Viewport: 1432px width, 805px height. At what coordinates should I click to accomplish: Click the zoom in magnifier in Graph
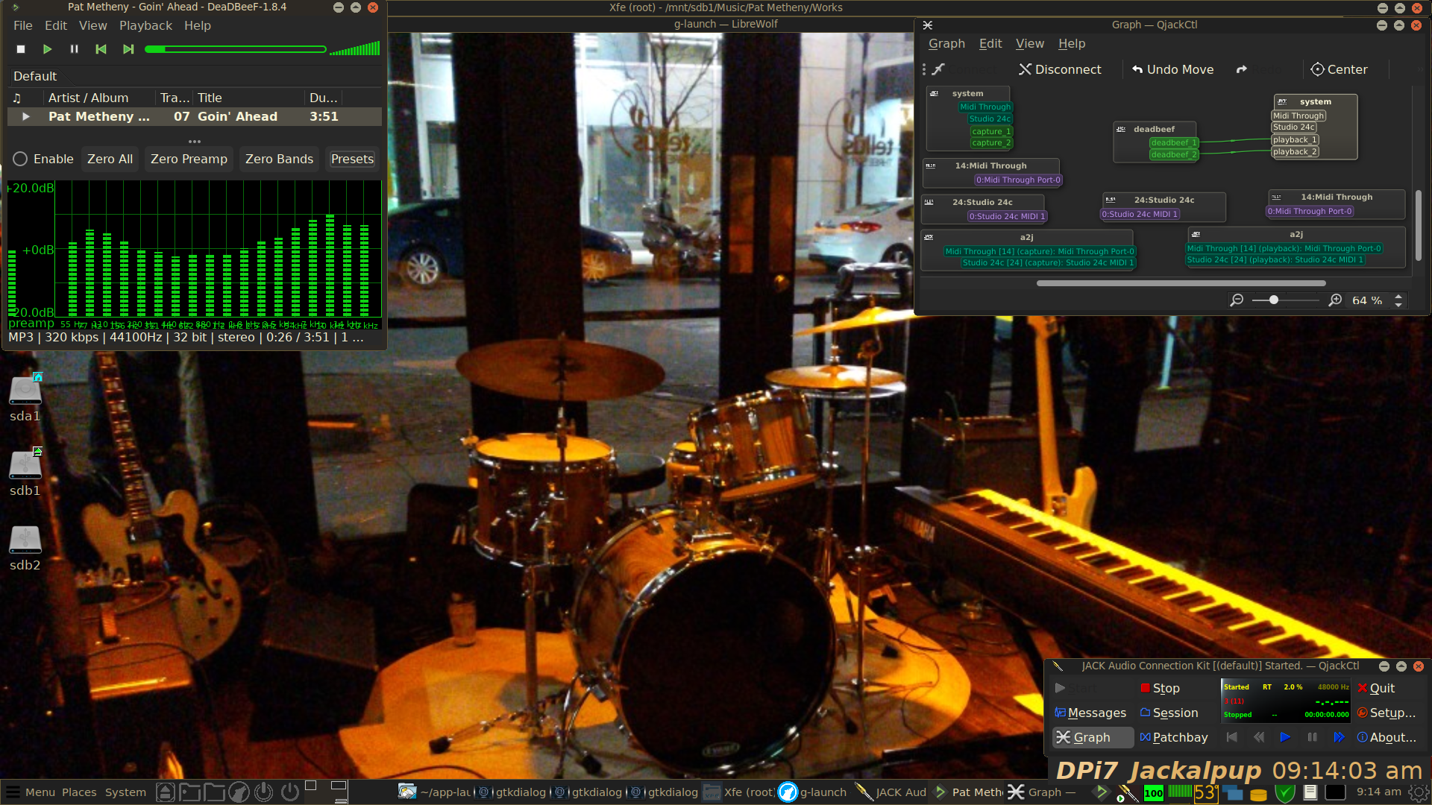1335,300
